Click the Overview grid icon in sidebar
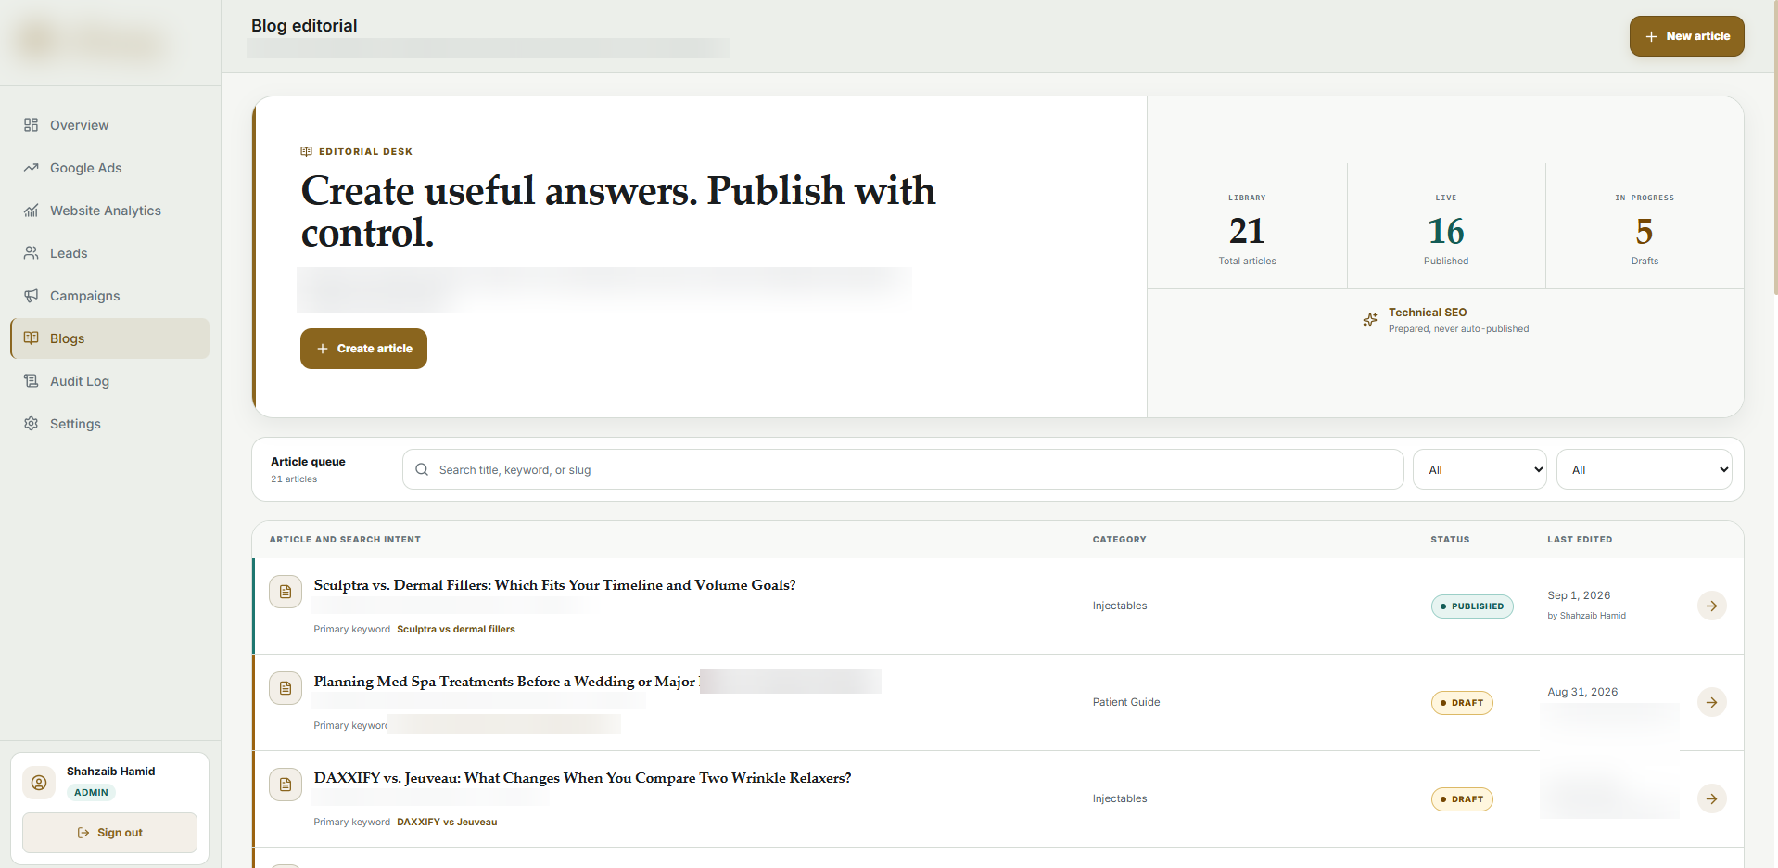 pyautogui.click(x=32, y=125)
